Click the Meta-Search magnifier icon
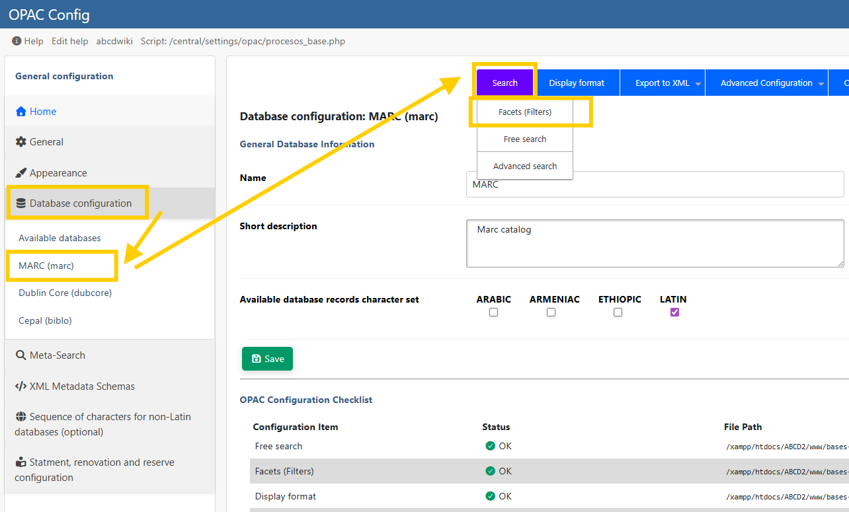 coord(21,355)
